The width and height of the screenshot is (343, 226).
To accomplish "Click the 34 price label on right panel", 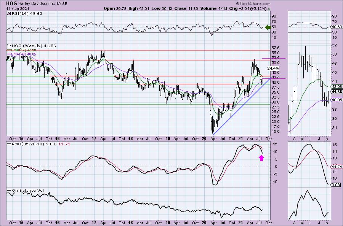I will [x=335, y=128].
